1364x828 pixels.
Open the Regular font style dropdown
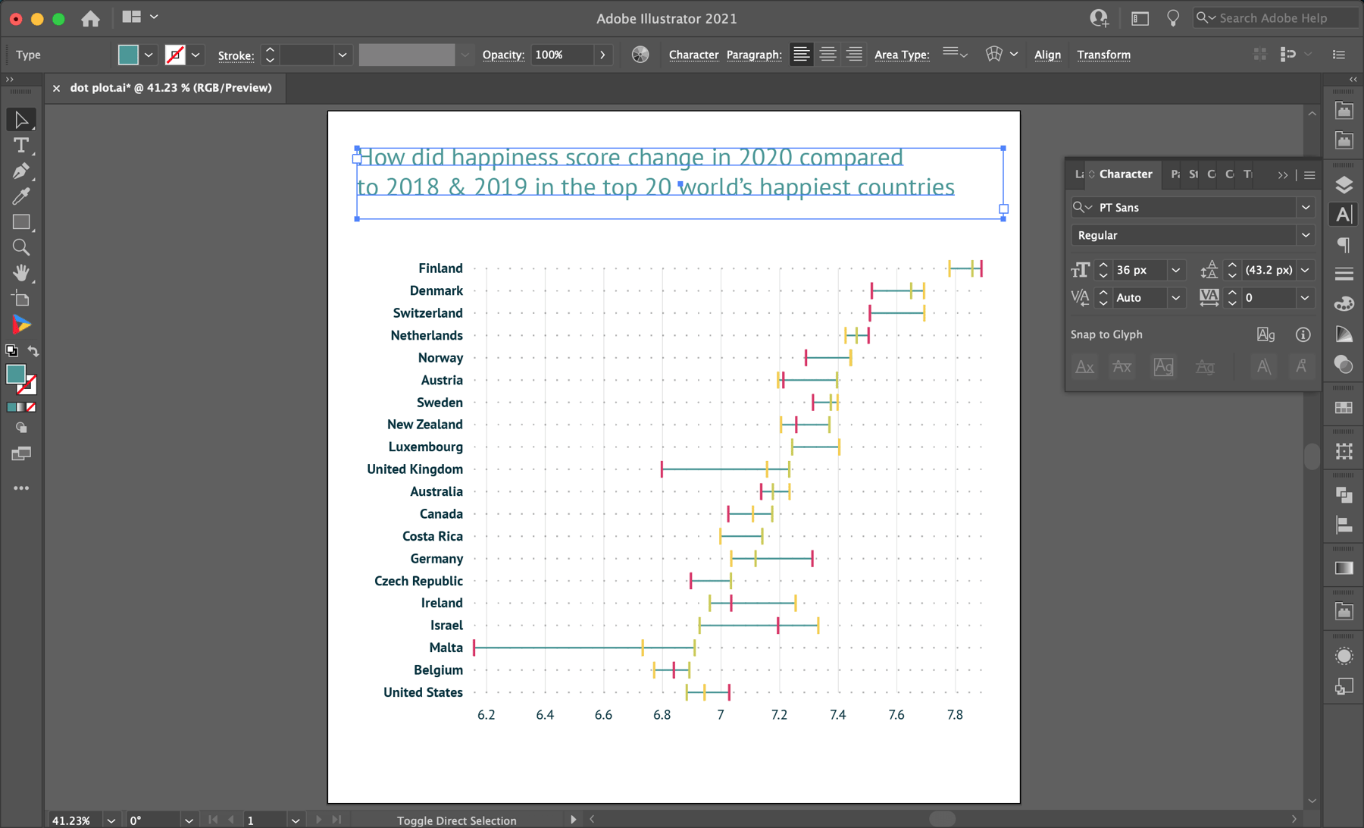[1305, 235]
